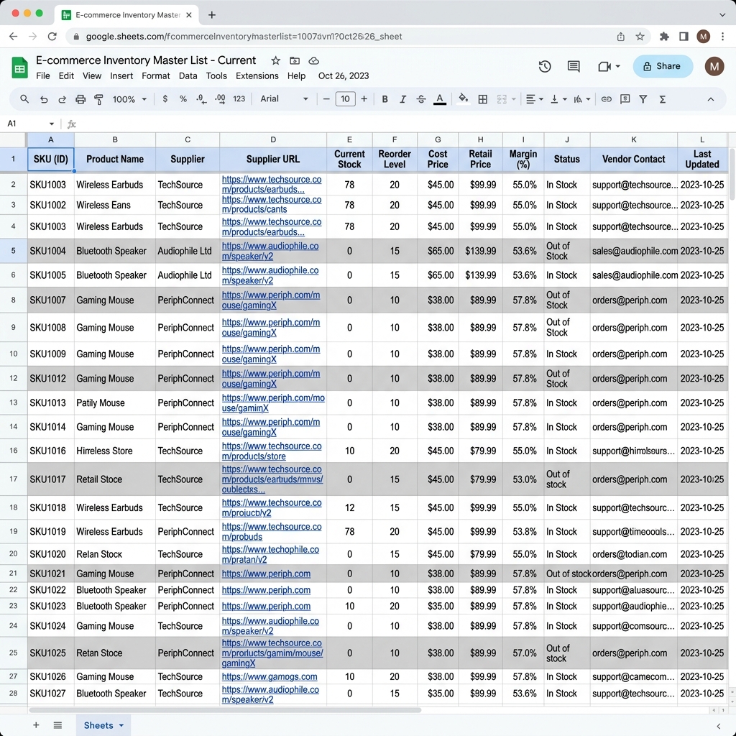The width and height of the screenshot is (736, 736).
Task: Reload the browser page
Action: click(x=52, y=36)
